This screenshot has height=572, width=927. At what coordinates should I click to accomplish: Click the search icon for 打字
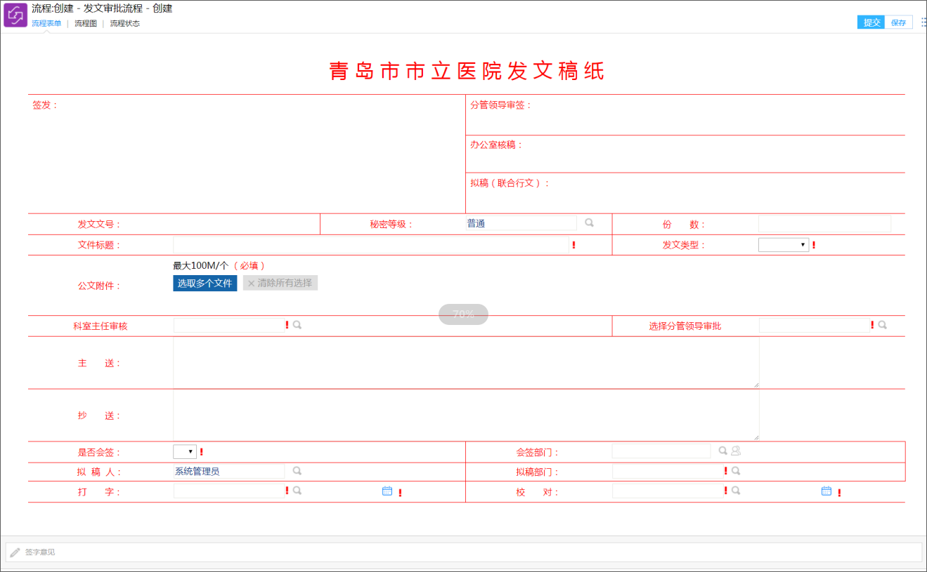point(297,491)
